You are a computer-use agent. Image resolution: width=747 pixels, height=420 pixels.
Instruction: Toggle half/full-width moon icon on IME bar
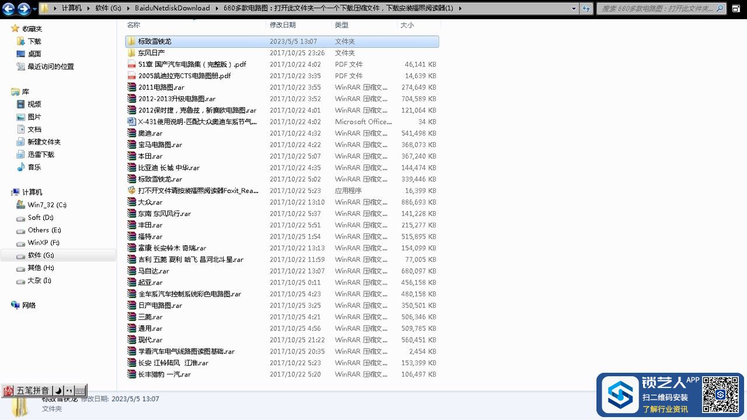(x=58, y=391)
